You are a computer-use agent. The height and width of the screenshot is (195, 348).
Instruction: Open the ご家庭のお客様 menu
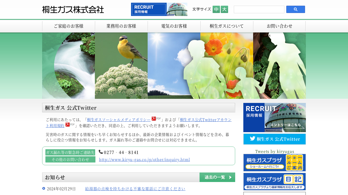pos(69,26)
